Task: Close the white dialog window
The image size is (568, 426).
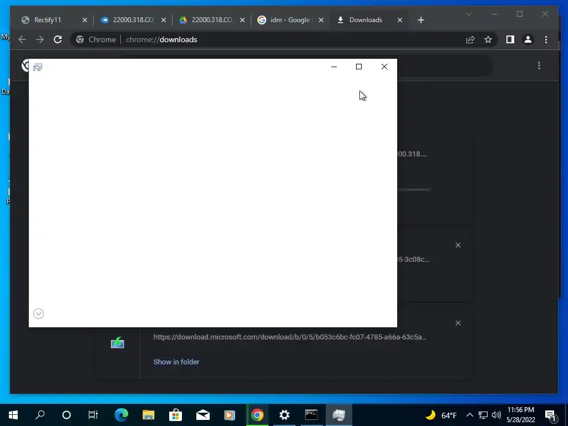Action: pyautogui.click(x=384, y=67)
